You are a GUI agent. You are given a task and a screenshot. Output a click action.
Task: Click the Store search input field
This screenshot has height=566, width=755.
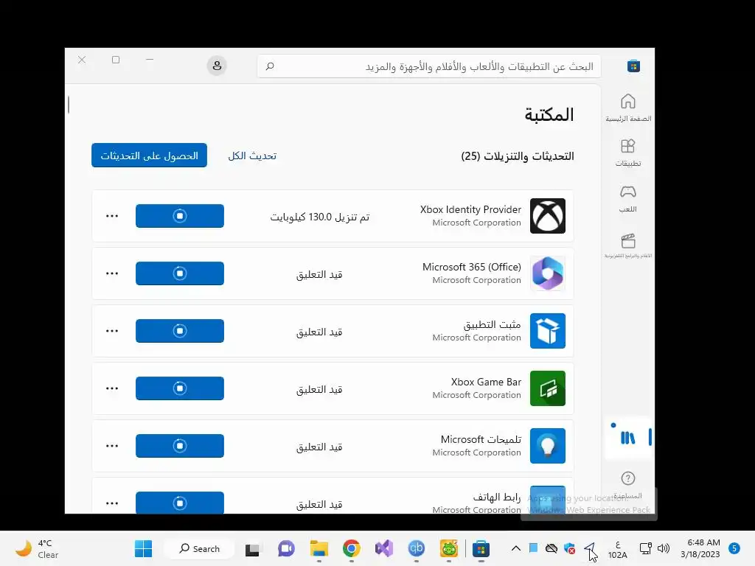click(429, 66)
